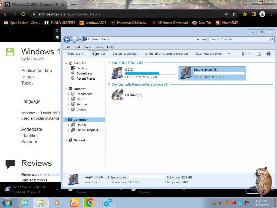
Task: Click the OS (C:) usage bar
Action: point(150,73)
